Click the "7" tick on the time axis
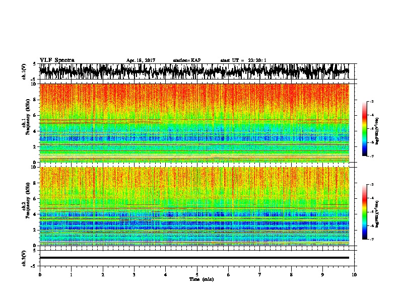This screenshot has width=399, height=308. click(260, 275)
